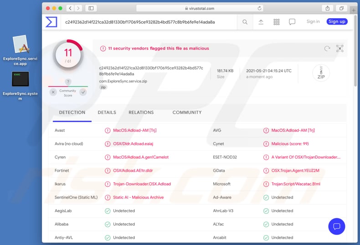Click the search magnifier icon
This screenshot has width=360, height=245.
point(245,22)
